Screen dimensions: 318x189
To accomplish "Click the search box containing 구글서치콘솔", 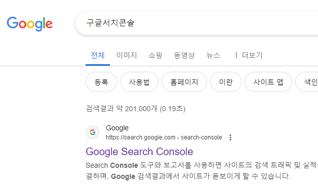I will tap(196, 23).
